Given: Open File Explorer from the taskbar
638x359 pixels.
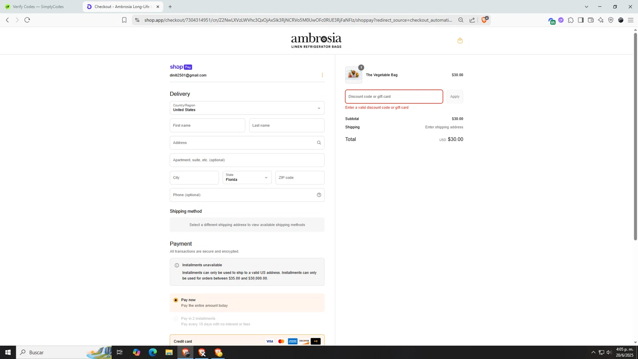Looking at the screenshot, I should pos(169,352).
